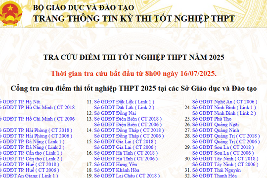Open Sở GDĐT Phú Thọ link
The image size is (267, 178).
tap(212, 119)
